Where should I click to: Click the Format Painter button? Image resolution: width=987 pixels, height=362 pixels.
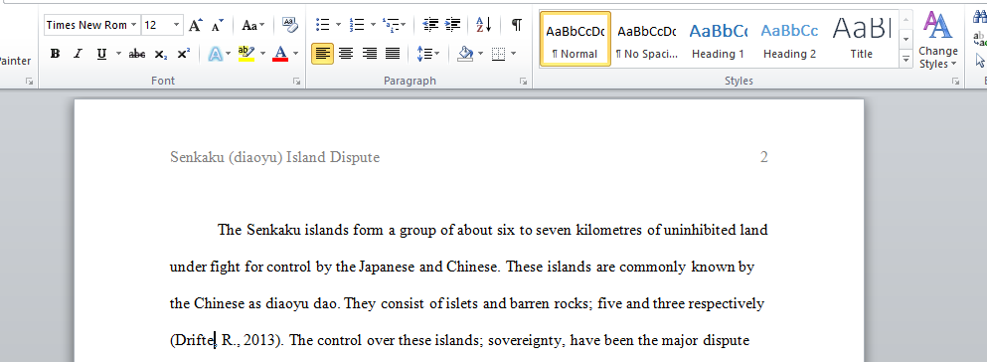15,61
